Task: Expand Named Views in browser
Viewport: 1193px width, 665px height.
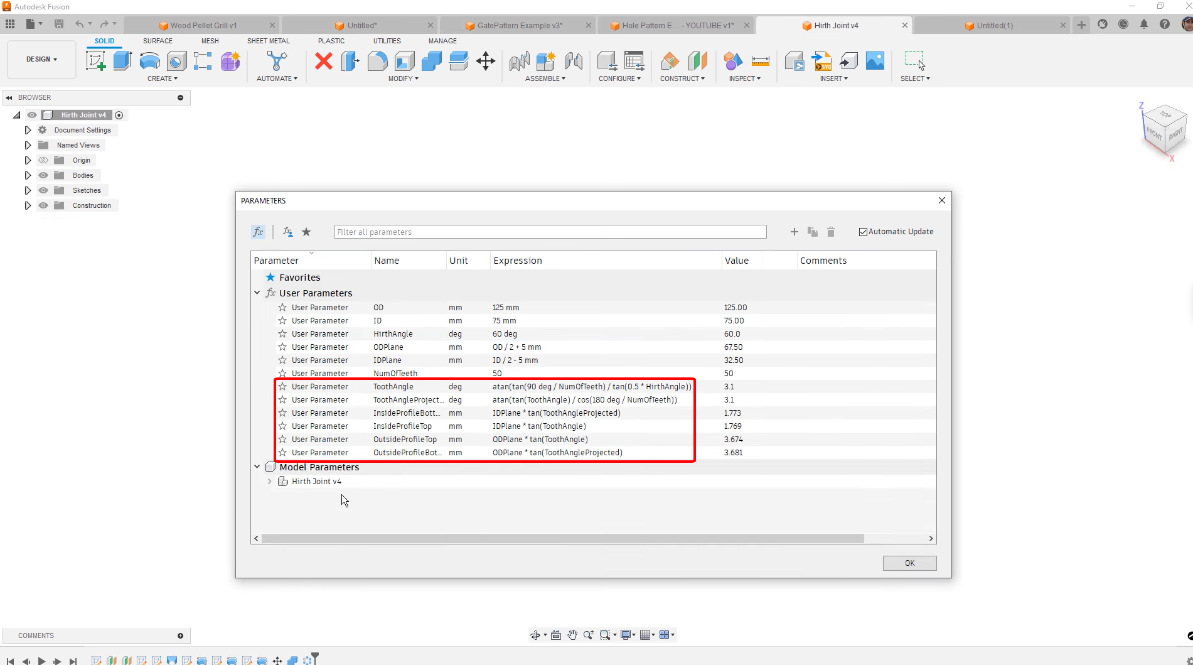Action: tap(28, 145)
